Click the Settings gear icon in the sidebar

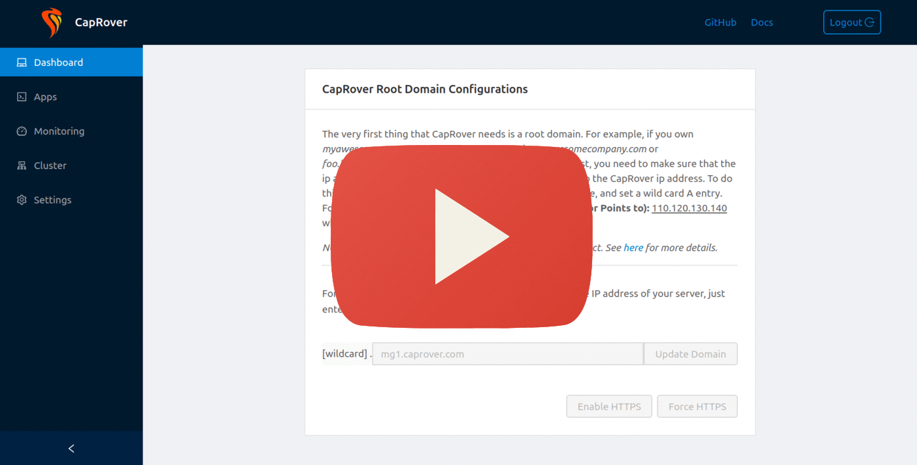[x=22, y=200]
